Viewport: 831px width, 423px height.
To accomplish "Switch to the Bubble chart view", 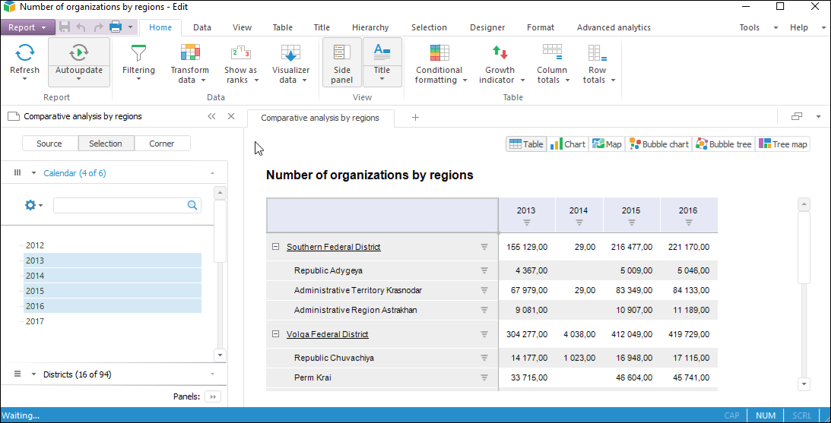I will (x=659, y=144).
